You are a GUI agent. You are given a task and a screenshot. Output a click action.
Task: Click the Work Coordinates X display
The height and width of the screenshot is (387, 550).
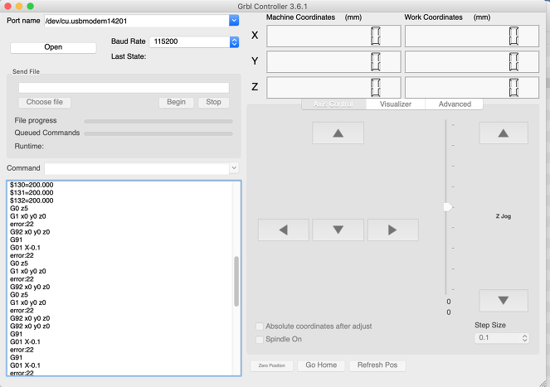click(x=472, y=36)
